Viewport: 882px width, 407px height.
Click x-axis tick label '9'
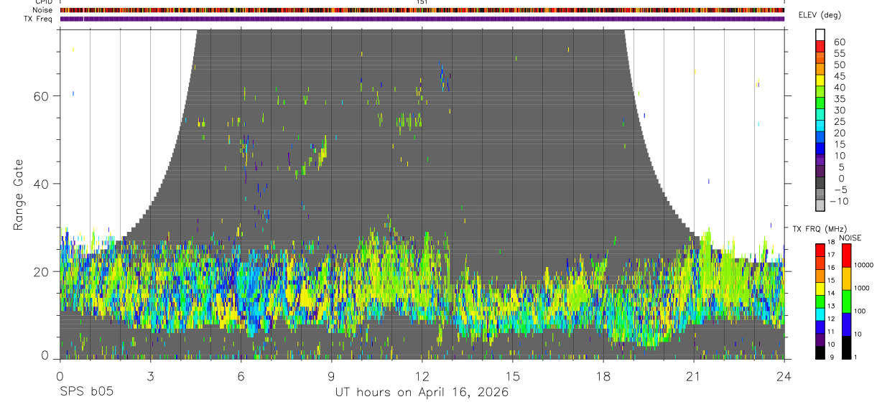click(x=331, y=375)
